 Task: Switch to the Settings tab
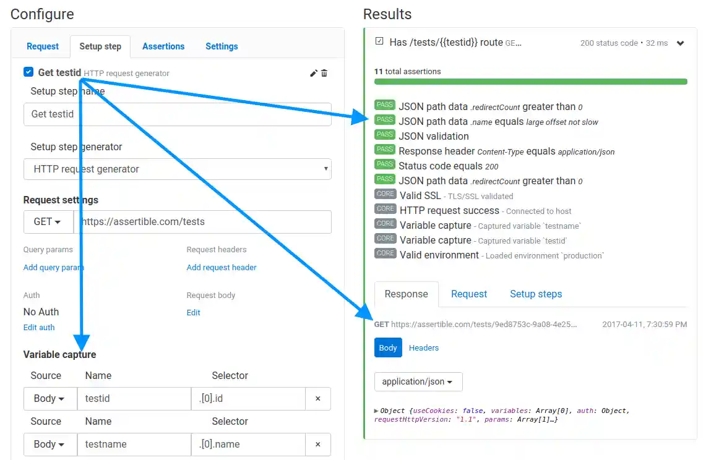pos(222,46)
